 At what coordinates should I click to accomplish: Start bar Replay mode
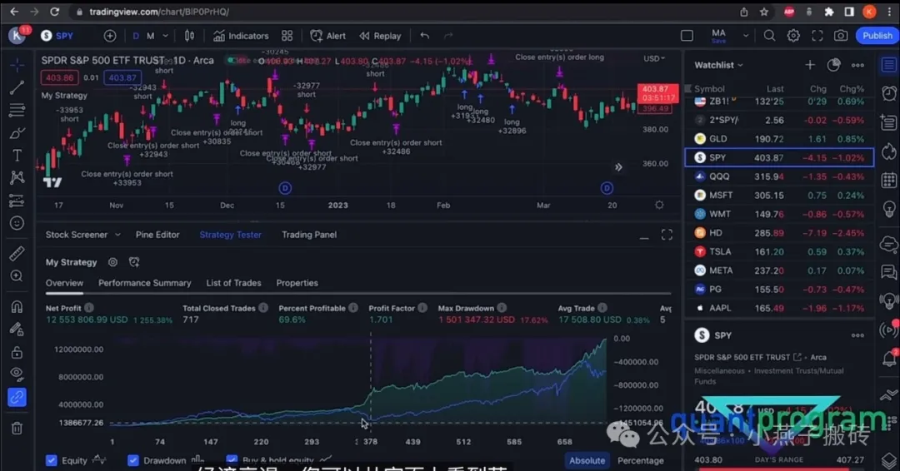pyautogui.click(x=380, y=36)
